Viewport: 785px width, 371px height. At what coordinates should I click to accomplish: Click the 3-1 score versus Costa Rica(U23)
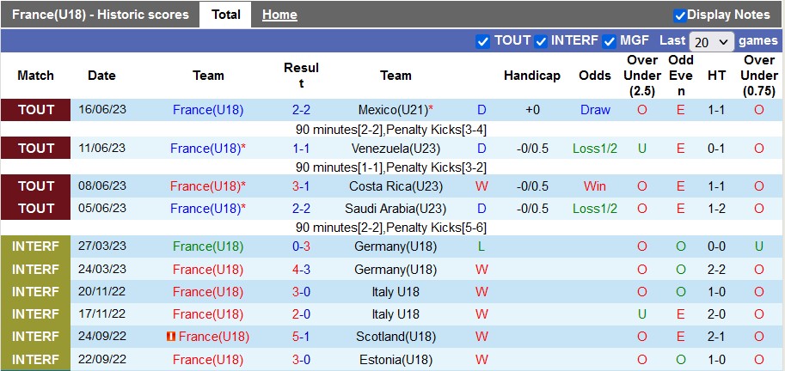[x=301, y=186]
